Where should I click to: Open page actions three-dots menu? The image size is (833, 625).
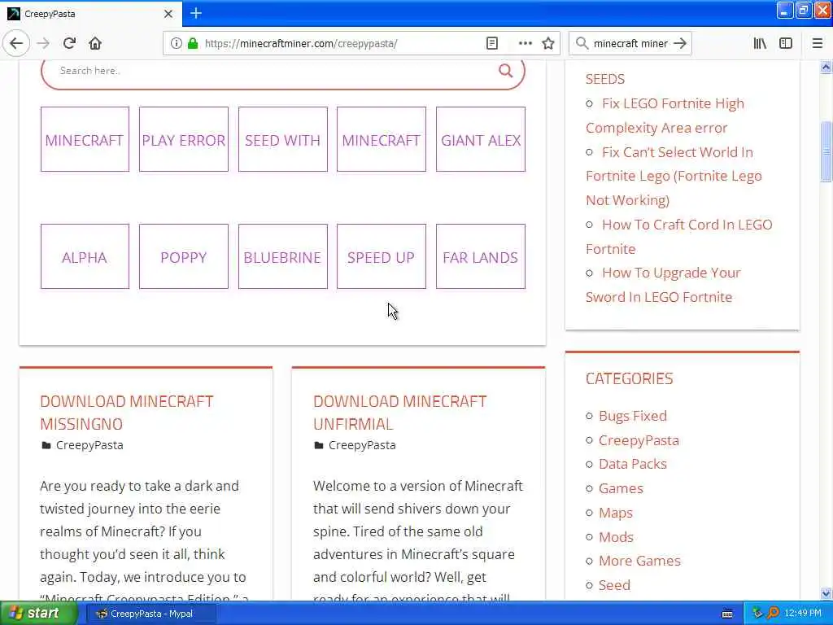tap(525, 43)
